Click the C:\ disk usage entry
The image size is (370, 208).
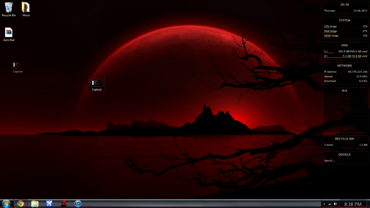345,51
